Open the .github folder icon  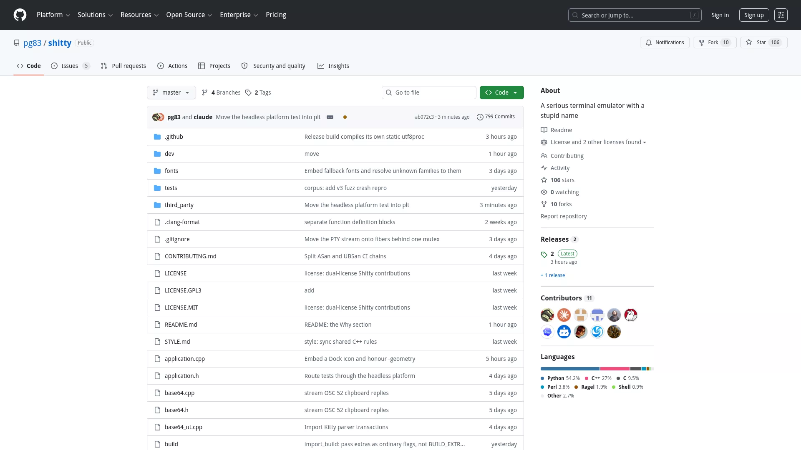tap(157, 137)
